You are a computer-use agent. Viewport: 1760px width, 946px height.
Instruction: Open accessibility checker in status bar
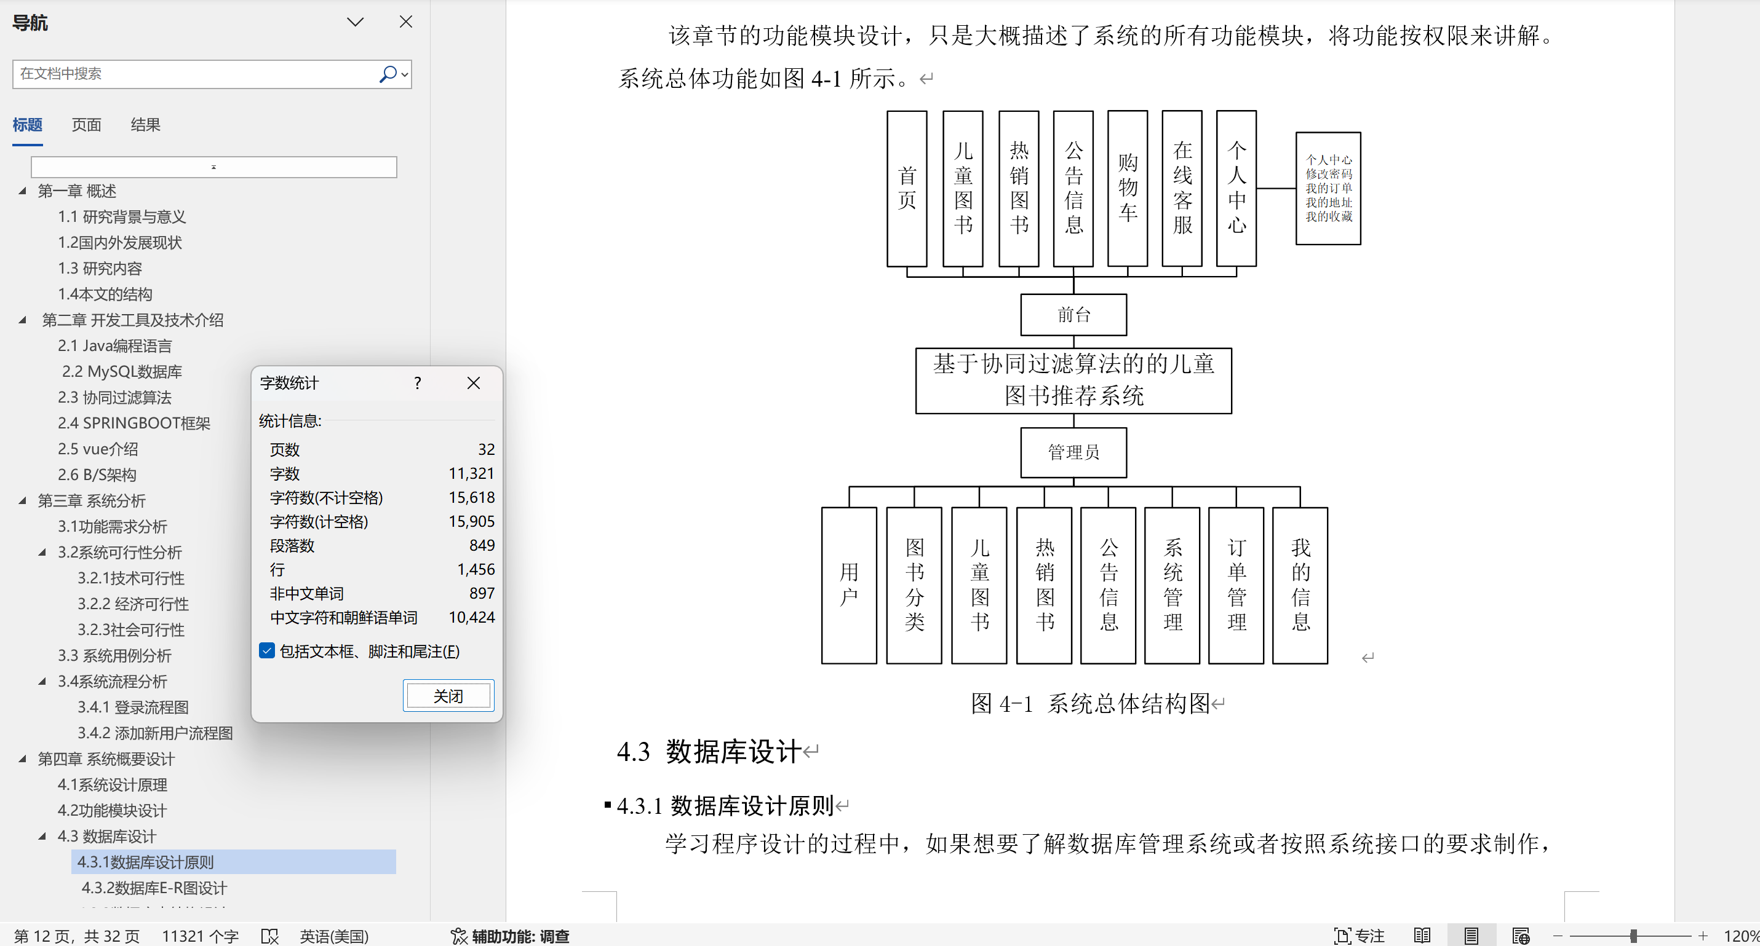pos(510,936)
